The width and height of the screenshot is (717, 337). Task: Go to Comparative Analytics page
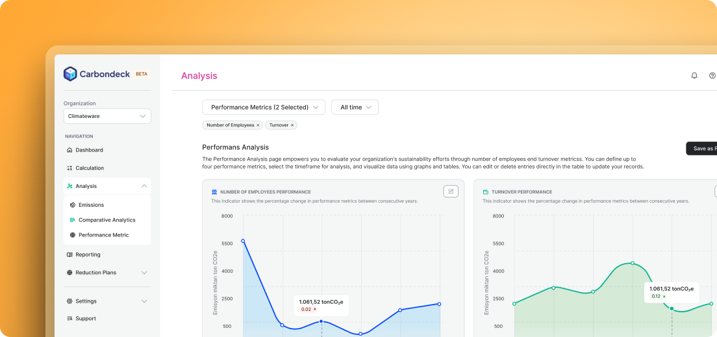point(107,220)
